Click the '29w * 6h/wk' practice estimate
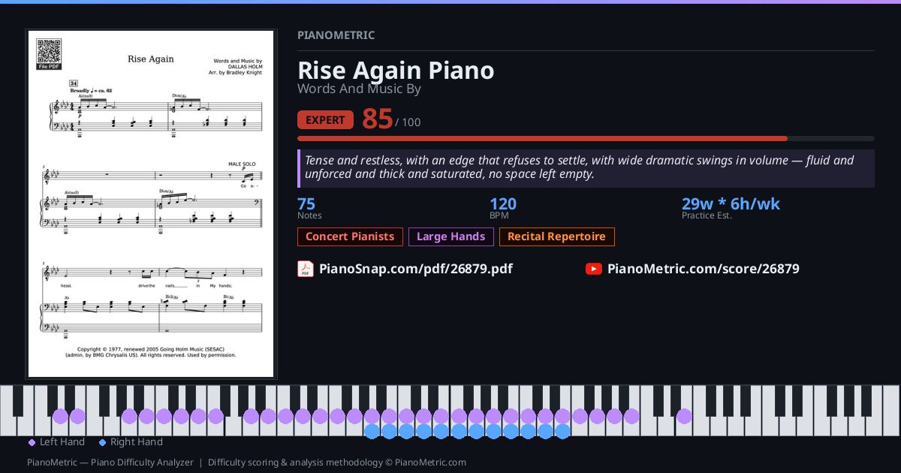The image size is (901, 473). click(731, 204)
